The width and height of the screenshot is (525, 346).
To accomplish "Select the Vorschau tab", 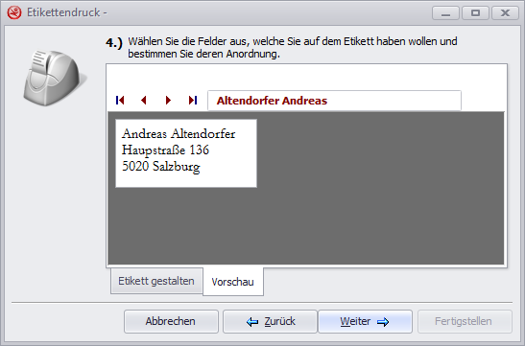I will pos(233,282).
